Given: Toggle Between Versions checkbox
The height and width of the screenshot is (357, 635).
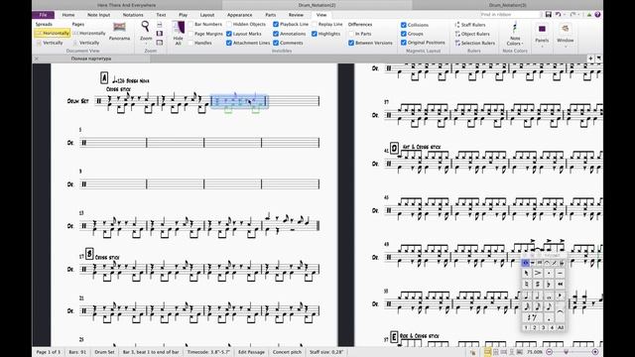Looking at the screenshot, I should 351,43.
